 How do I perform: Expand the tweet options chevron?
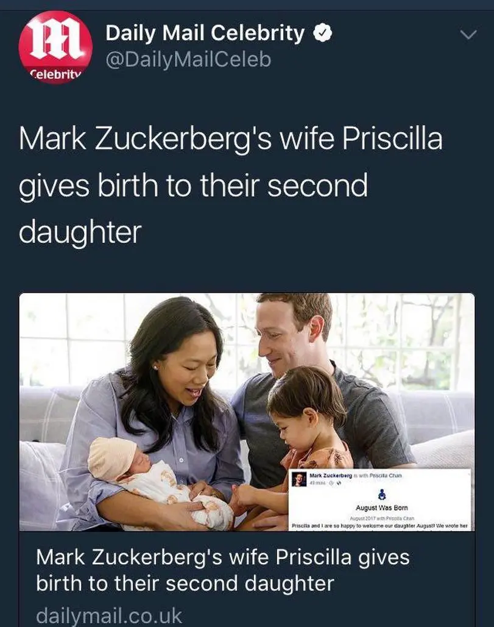tap(467, 36)
